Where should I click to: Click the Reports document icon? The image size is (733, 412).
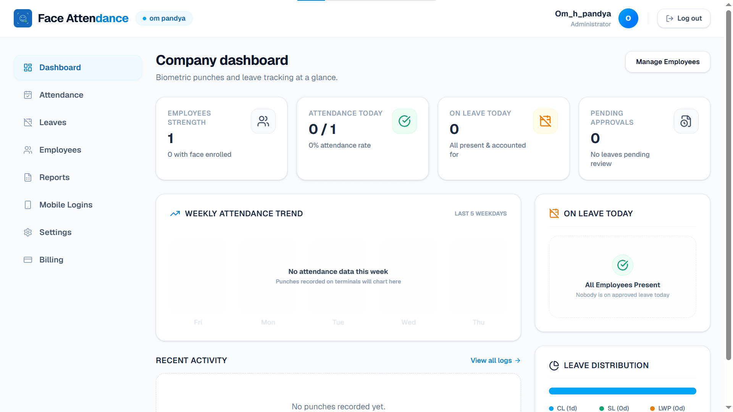coord(28,177)
